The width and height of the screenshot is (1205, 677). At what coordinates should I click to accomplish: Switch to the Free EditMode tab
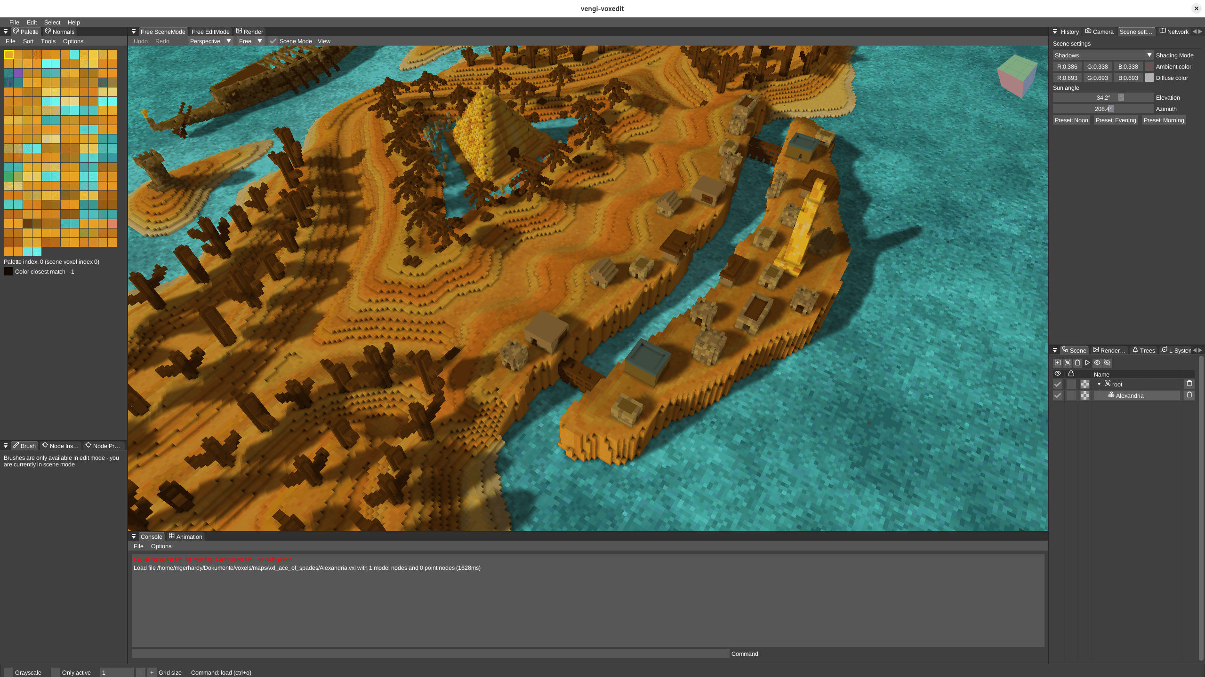(x=210, y=31)
